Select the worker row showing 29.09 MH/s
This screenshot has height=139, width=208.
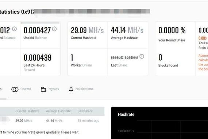click(52, 121)
